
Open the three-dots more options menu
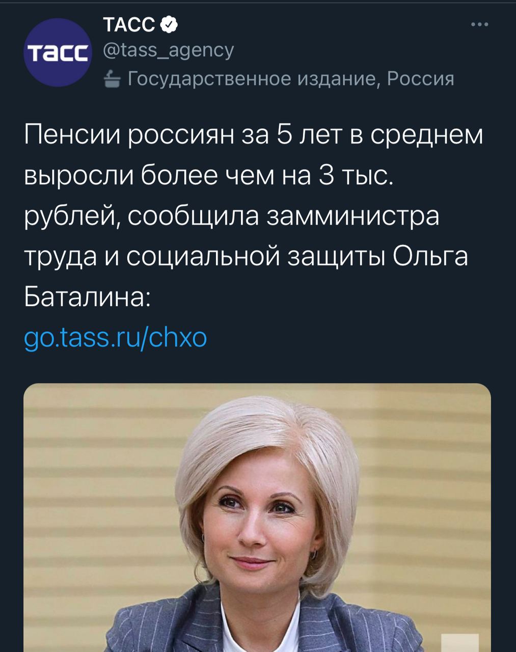tap(479, 24)
